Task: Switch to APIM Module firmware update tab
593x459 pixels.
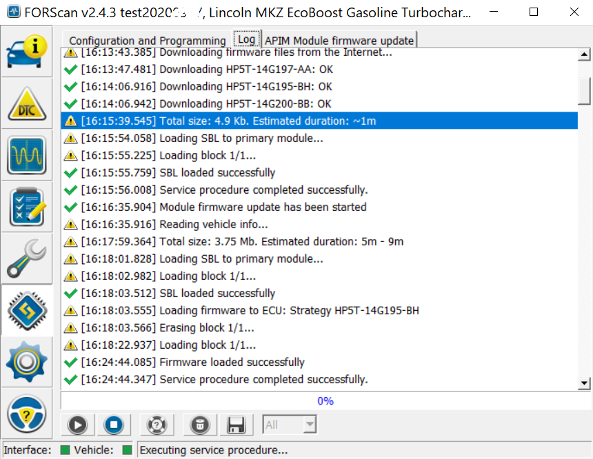Action: click(x=339, y=40)
